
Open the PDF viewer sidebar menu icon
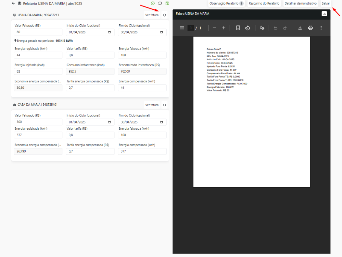182,28
